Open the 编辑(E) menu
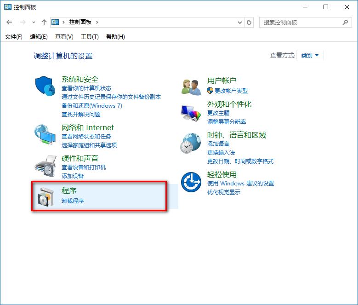 pyautogui.click(x=39, y=36)
